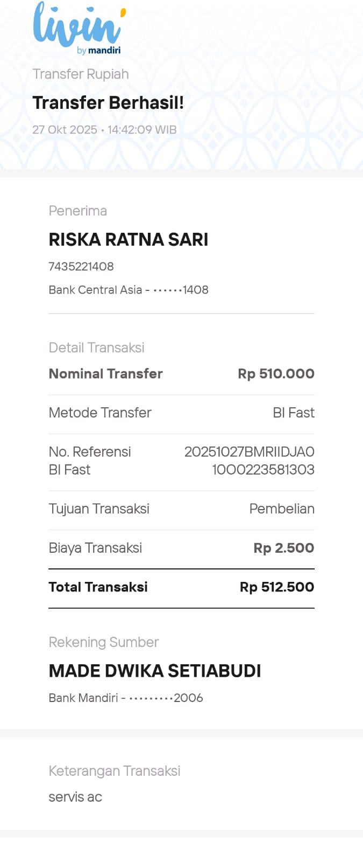This screenshot has height=862, width=363.
Task: Click the "Nominal Transfer" label
Action: pyautogui.click(x=105, y=373)
